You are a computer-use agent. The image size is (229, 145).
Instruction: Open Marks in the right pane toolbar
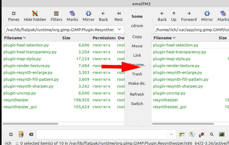coord(223,13)
